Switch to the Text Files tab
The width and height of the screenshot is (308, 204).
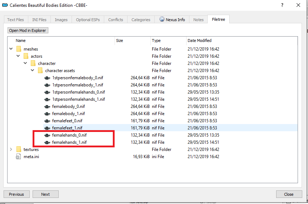[x=15, y=20]
